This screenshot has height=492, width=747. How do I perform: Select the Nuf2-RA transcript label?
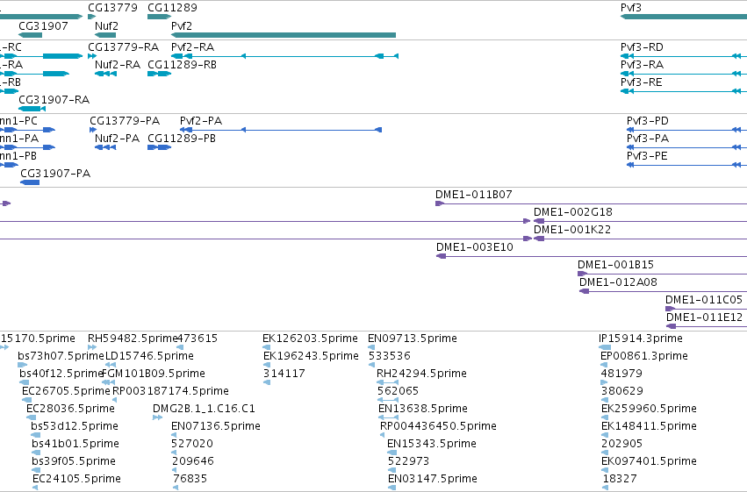[118, 65]
